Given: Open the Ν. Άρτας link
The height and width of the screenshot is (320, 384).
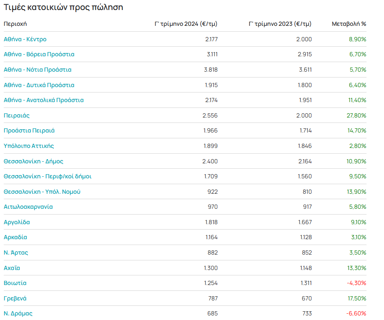Looking at the screenshot, I should coord(16,252).
